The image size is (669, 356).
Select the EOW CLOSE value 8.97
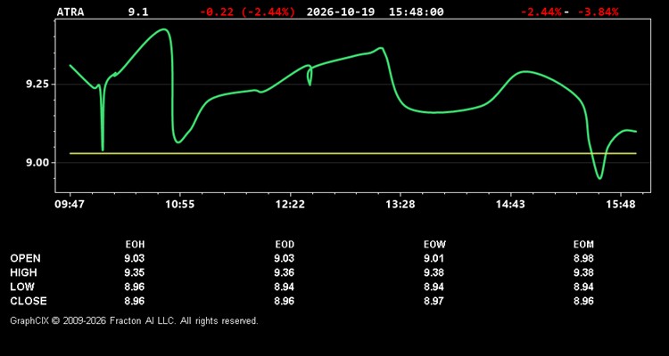434,301
